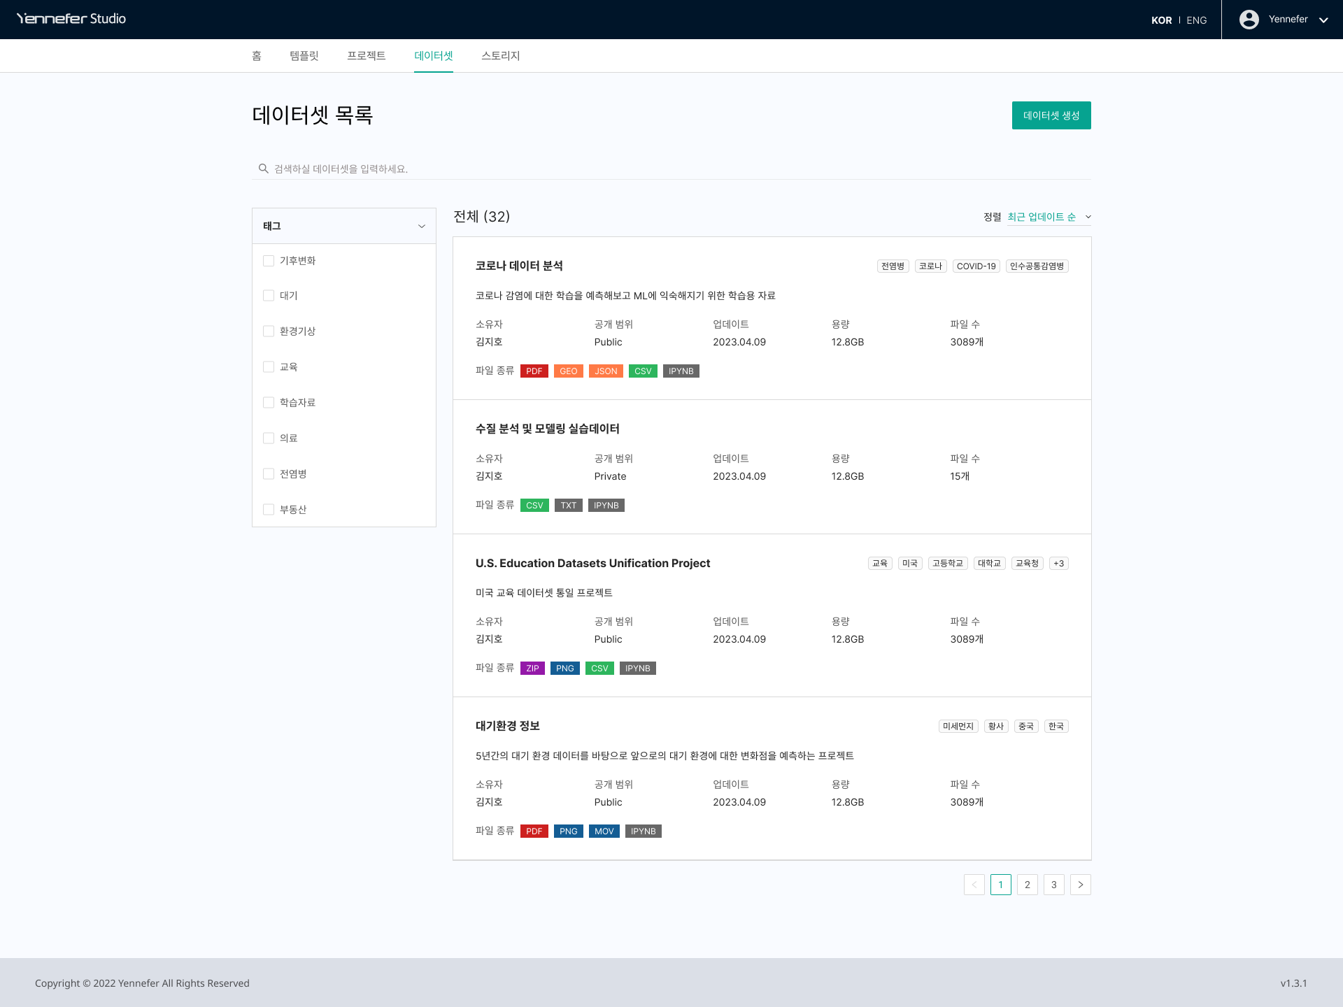
Task: Click the +3 more tags badge
Action: pos(1058,564)
